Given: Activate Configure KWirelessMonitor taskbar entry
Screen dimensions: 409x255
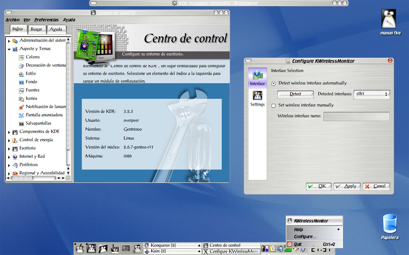Looking at the screenshot, I should [x=231, y=251].
